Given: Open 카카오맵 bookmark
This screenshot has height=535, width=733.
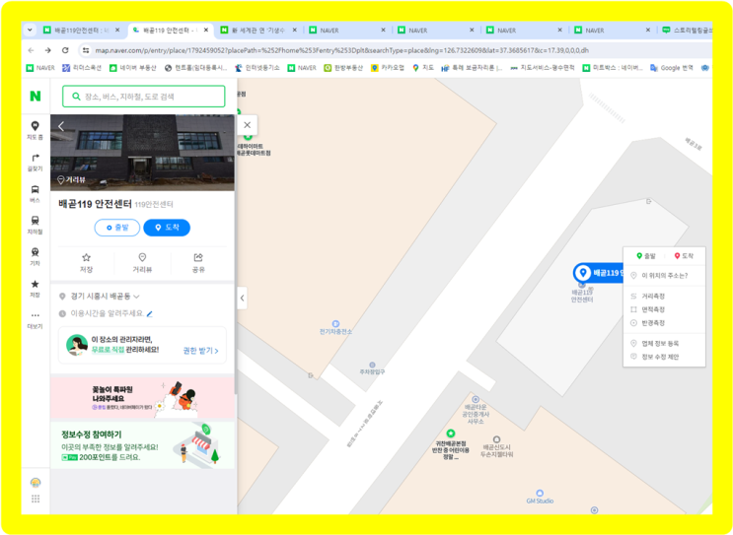Looking at the screenshot, I should point(388,68).
